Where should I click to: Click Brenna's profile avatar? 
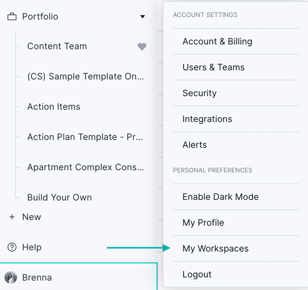click(11, 278)
